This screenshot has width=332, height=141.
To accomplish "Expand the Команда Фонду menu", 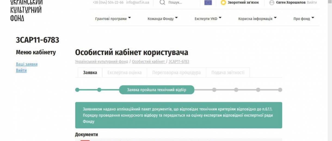I will click(162, 19).
